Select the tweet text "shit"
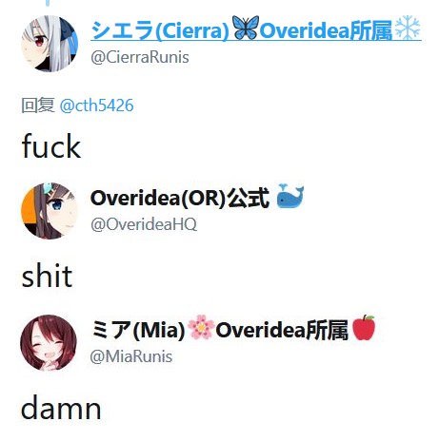This screenshot has width=439, height=441. point(47,276)
